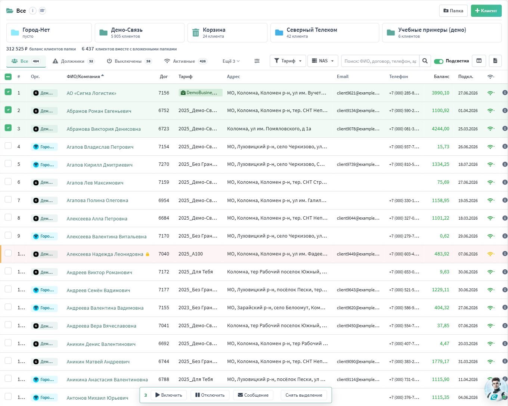
Task: Switch to the Активные tab
Action: [186, 61]
